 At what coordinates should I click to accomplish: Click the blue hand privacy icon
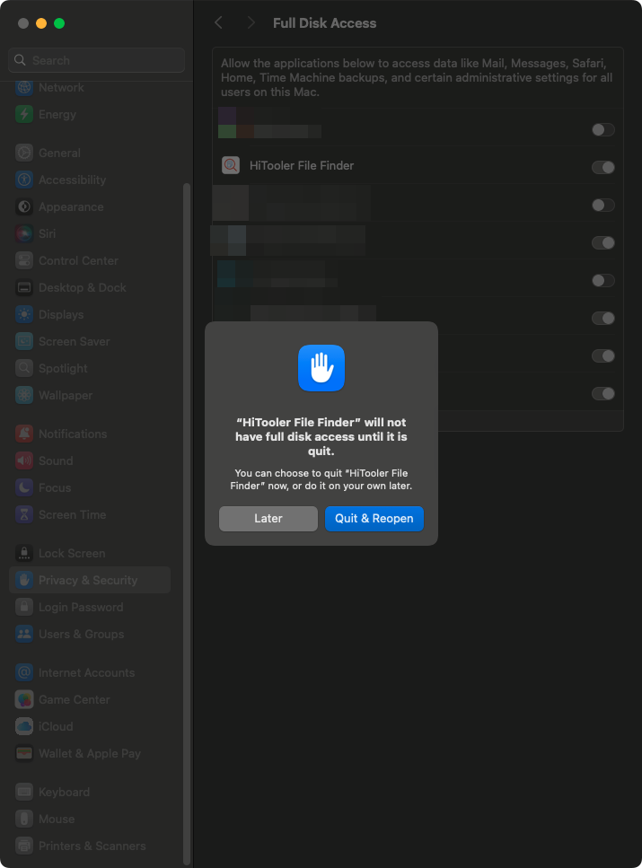click(x=321, y=368)
